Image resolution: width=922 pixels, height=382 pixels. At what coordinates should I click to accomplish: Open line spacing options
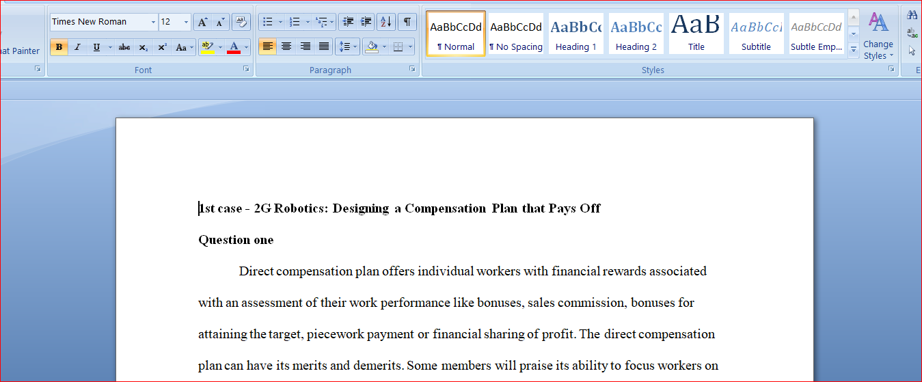(x=347, y=47)
